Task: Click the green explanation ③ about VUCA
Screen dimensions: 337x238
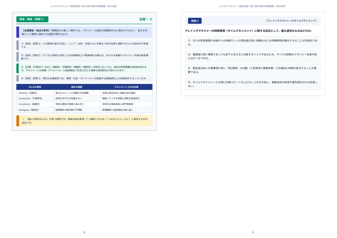Action: 84,68
